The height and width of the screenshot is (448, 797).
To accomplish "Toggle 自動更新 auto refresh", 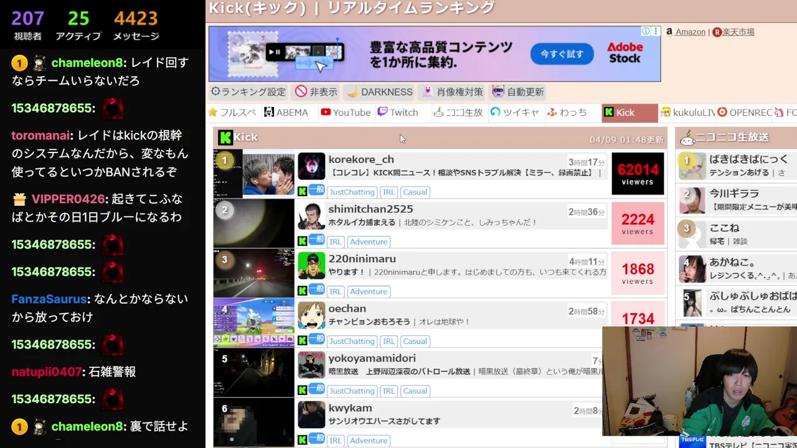I will pyautogui.click(x=518, y=91).
